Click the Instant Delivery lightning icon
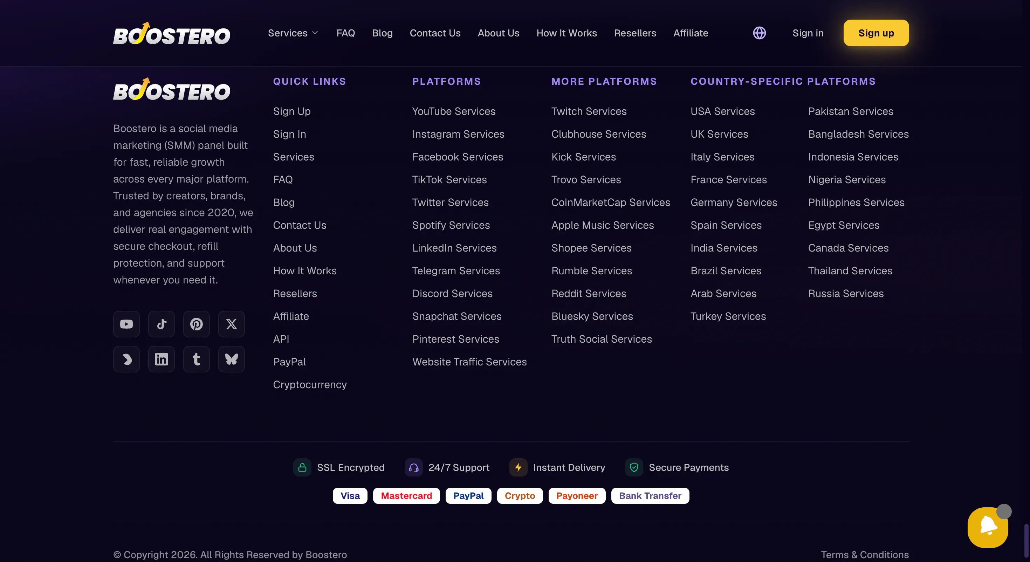 coord(518,467)
